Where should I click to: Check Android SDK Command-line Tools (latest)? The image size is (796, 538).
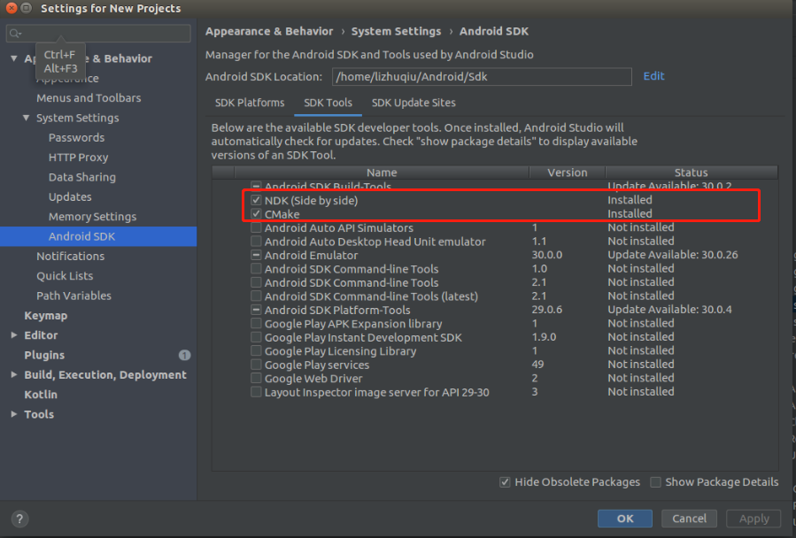click(x=256, y=296)
